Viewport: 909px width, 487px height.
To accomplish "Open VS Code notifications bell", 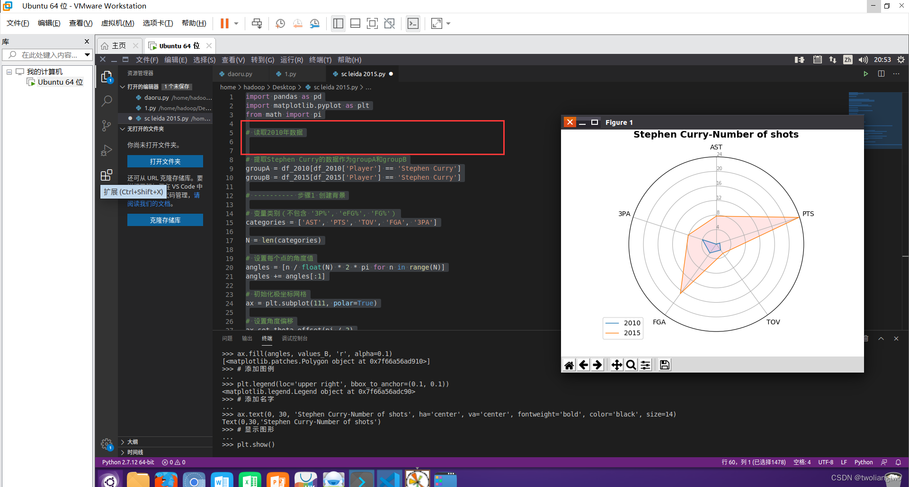I will coord(898,462).
